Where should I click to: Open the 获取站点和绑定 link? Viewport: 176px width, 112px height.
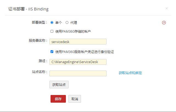[130, 73]
